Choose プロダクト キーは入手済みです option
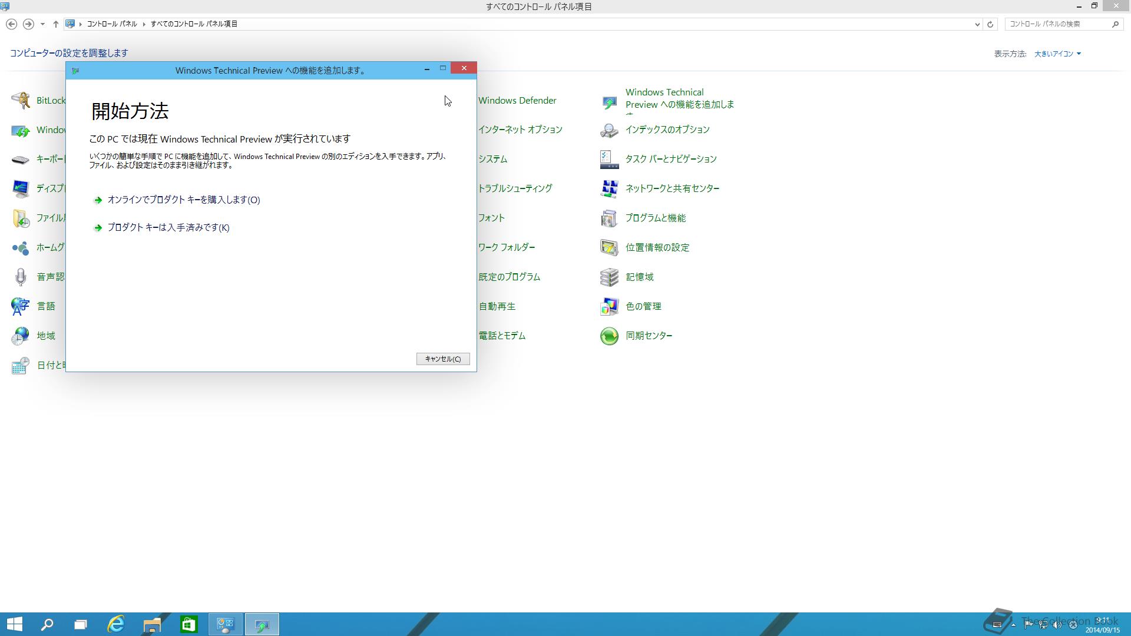The height and width of the screenshot is (636, 1131). (x=168, y=227)
